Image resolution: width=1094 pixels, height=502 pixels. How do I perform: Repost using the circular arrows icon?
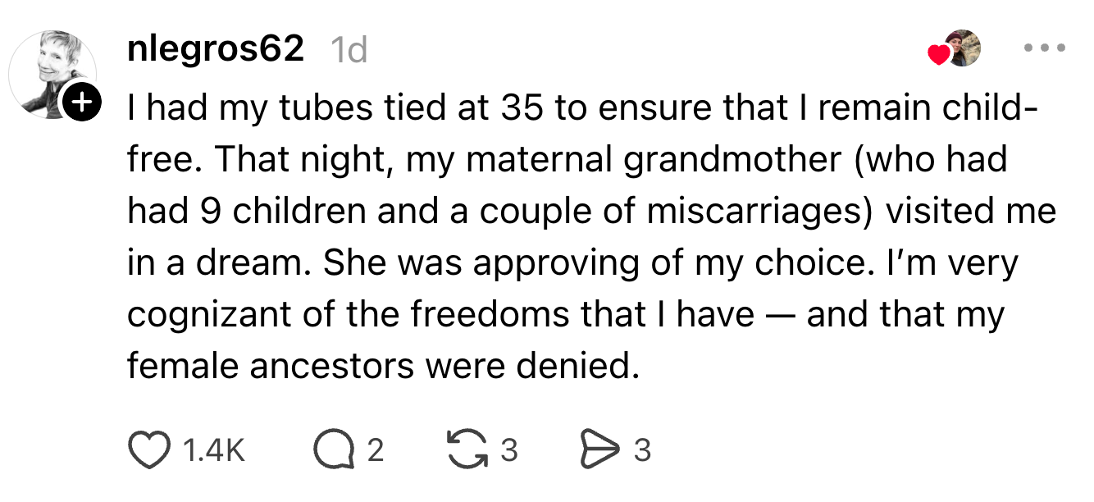click(467, 450)
